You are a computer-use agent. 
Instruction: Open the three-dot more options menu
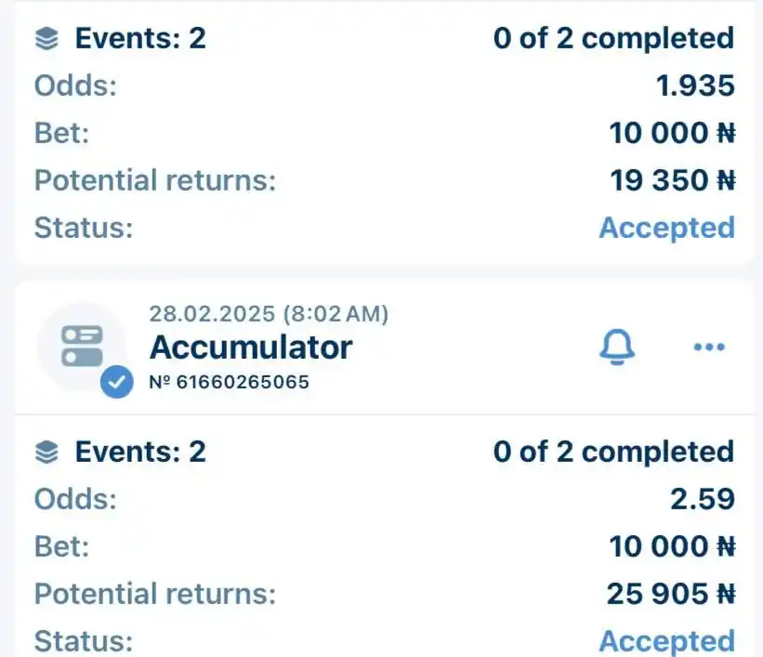[709, 348]
